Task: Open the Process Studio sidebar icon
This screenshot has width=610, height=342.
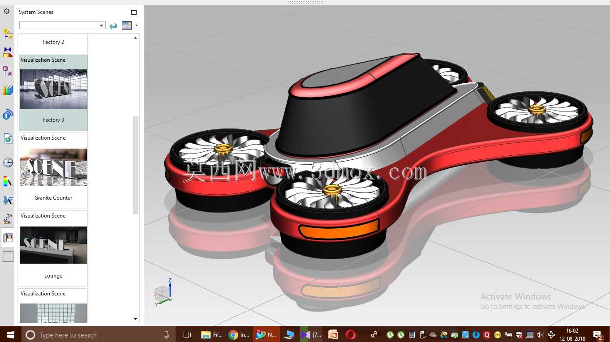Action: 8,200
